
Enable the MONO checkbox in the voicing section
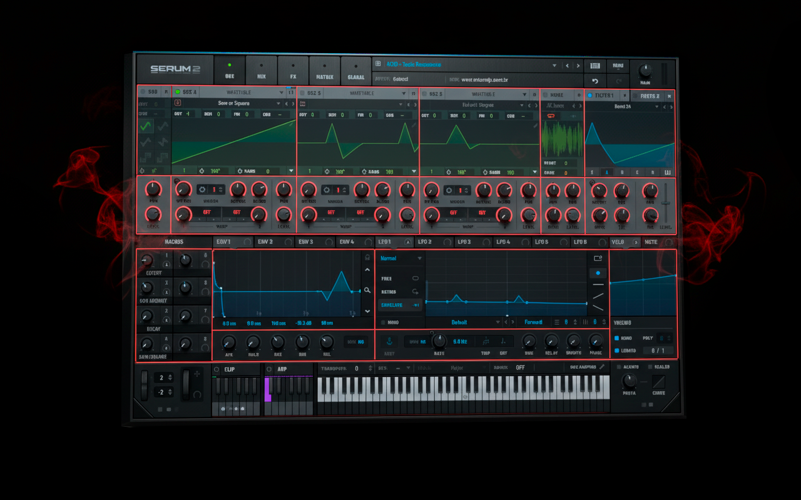click(x=616, y=338)
